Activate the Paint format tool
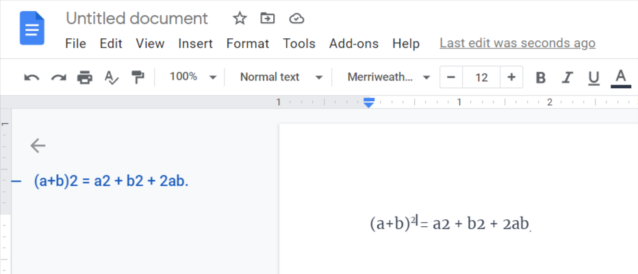This screenshot has width=638, height=274. click(138, 77)
